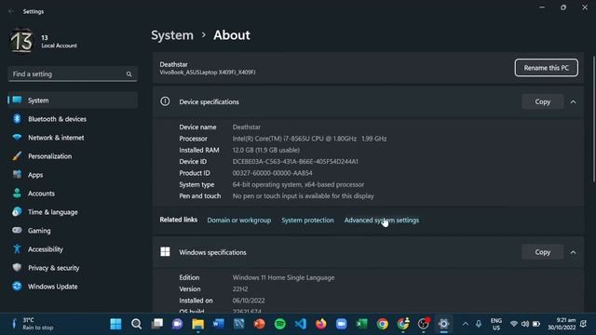Go to Network & internet settings
The width and height of the screenshot is (596, 335).
pos(73,138)
